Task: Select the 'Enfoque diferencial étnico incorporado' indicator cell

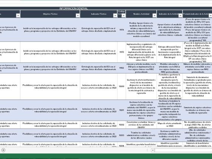Action: pos(170,52)
